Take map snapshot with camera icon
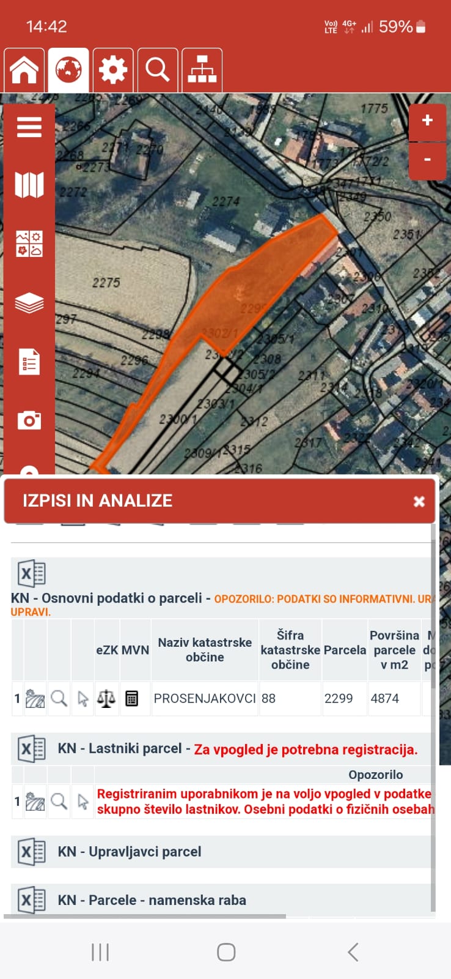The image size is (451, 979). (x=29, y=420)
